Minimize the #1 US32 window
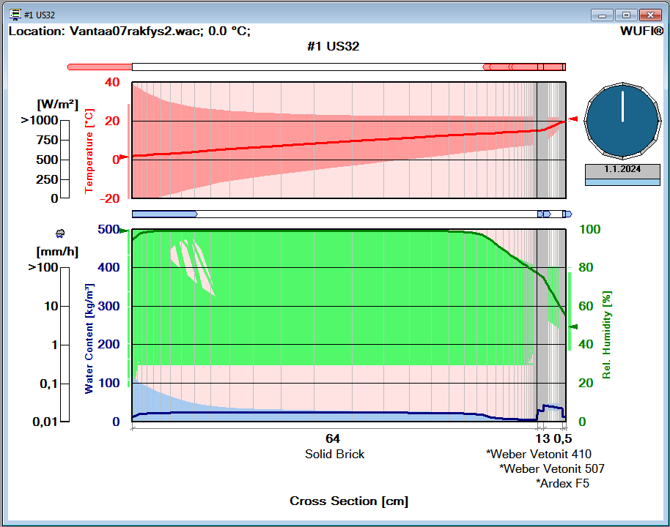Image resolution: width=670 pixels, height=527 pixels. click(603, 15)
